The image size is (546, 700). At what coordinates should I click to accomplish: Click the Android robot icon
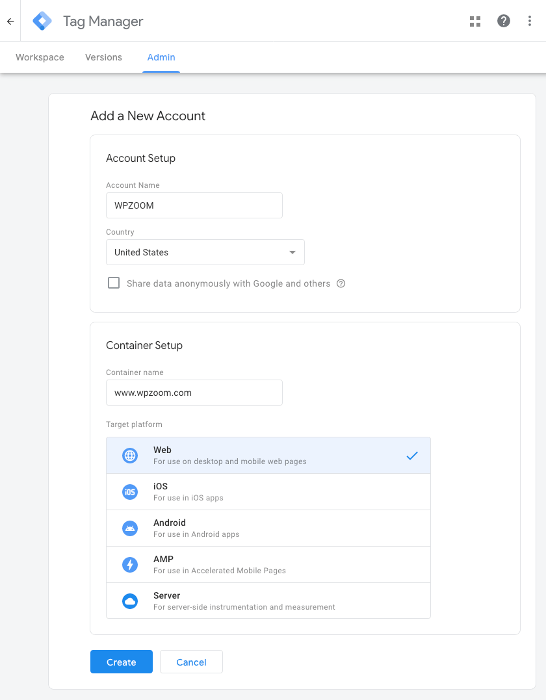click(x=130, y=528)
